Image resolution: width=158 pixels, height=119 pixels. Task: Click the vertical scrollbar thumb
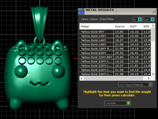coord(153,34)
